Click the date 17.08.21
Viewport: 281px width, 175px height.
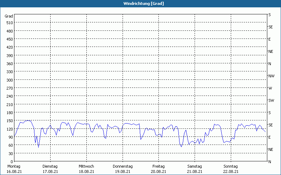(50, 172)
